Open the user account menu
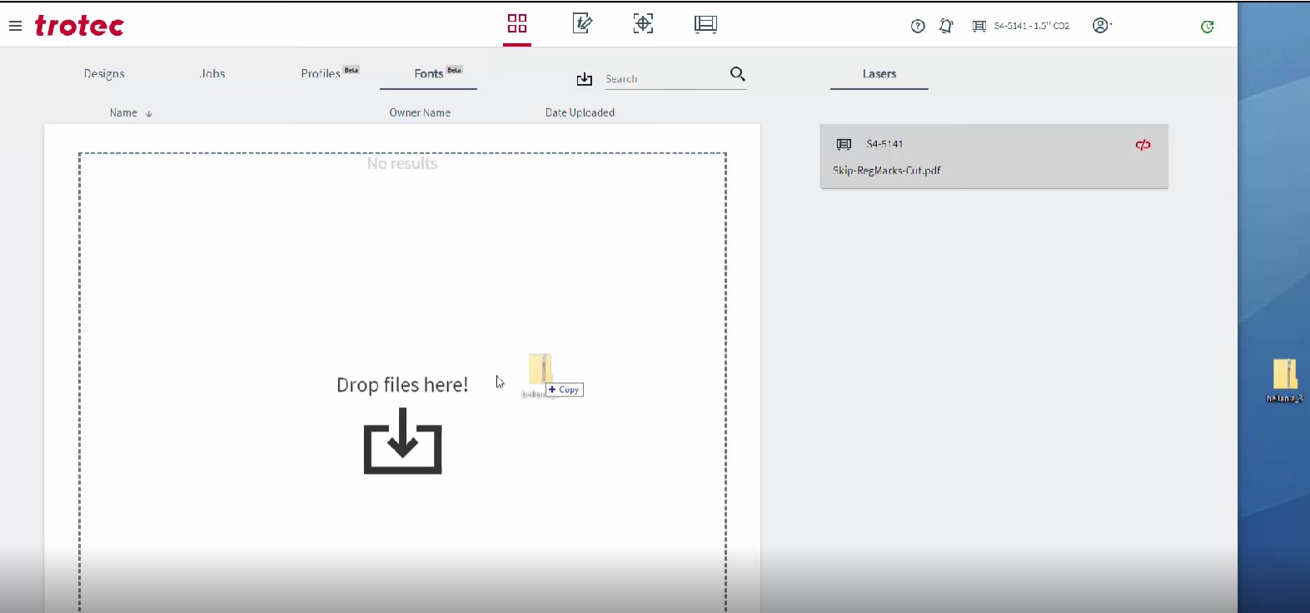Image resolution: width=1310 pixels, height=613 pixels. point(1101,26)
